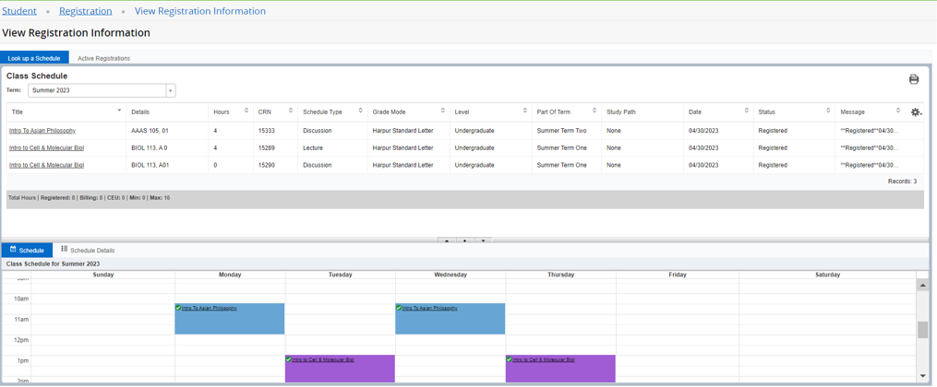Toggle sort arrow on the Status column
937x387 pixels.
(x=828, y=111)
